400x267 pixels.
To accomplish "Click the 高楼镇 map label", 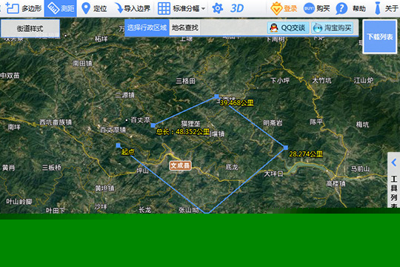I will pos(336,184).
